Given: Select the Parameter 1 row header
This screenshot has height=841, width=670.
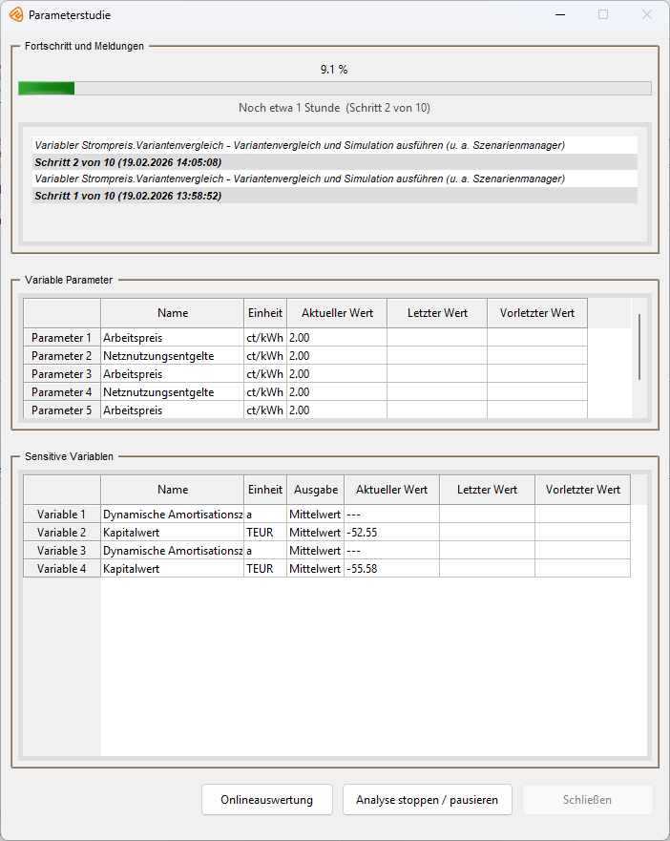Looking at the screenshot, I should click(62, 338).
